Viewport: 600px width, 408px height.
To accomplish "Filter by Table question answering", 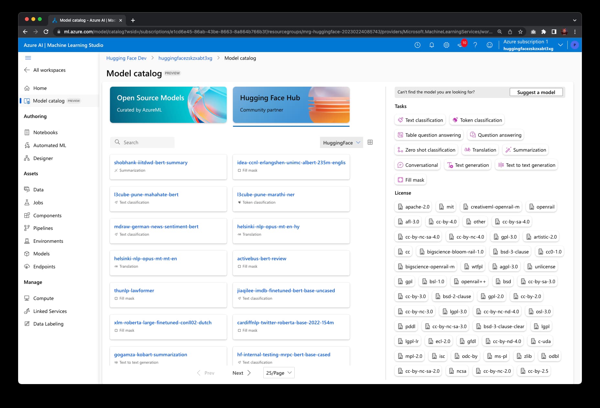I will pos(429,135).
